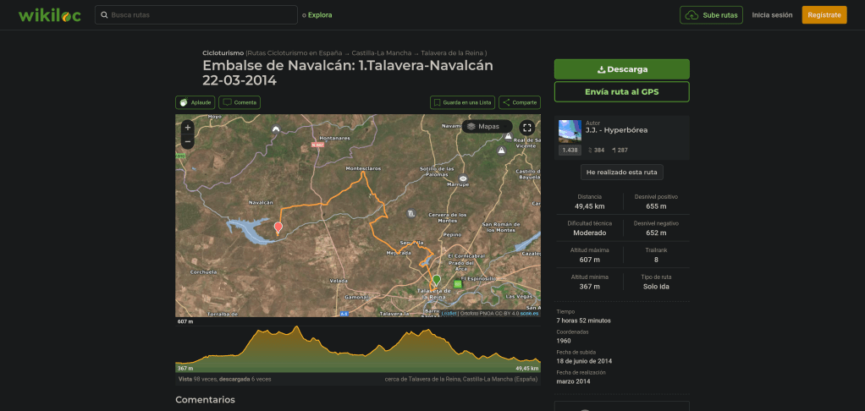Screen dimensions: 865x411
Task: Enter fullscreen map view
Action: click(x=526, y=127)
